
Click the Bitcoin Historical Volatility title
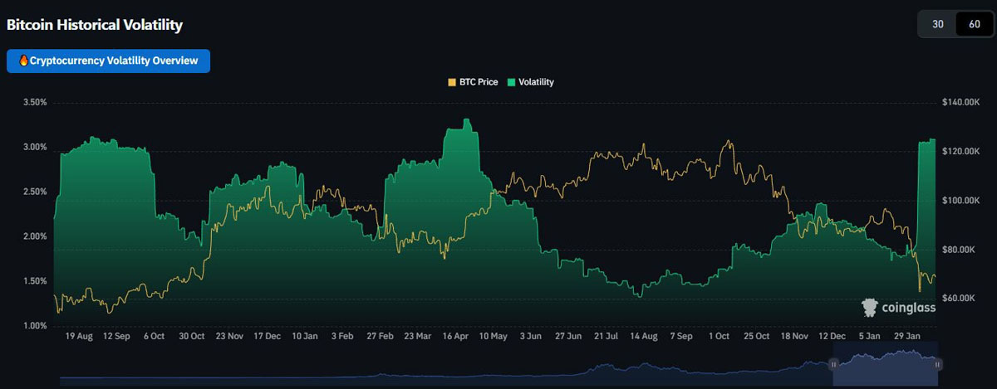pos(94,25)
